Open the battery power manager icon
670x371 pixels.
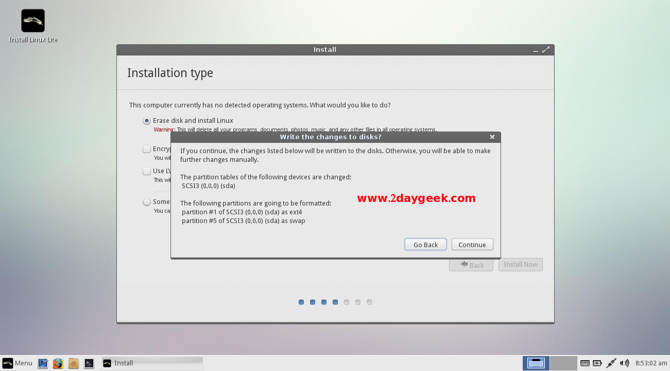pyautogui.click(x=597, y=363)
